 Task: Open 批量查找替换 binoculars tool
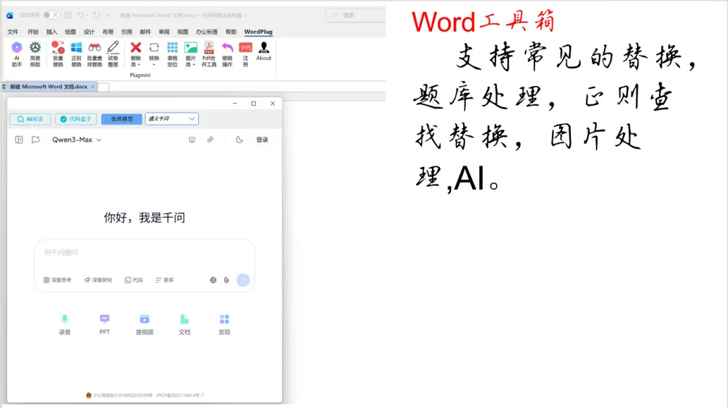95,55
